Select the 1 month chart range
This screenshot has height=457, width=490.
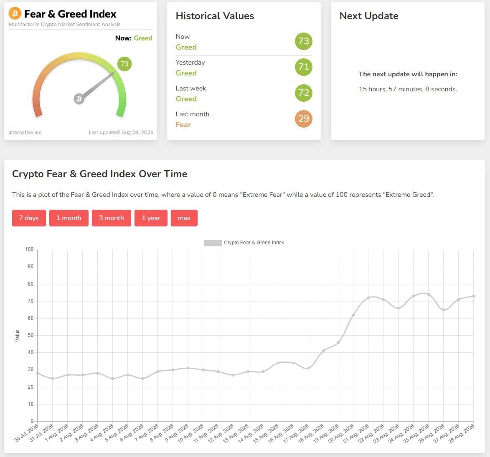(x=69, y=218)
